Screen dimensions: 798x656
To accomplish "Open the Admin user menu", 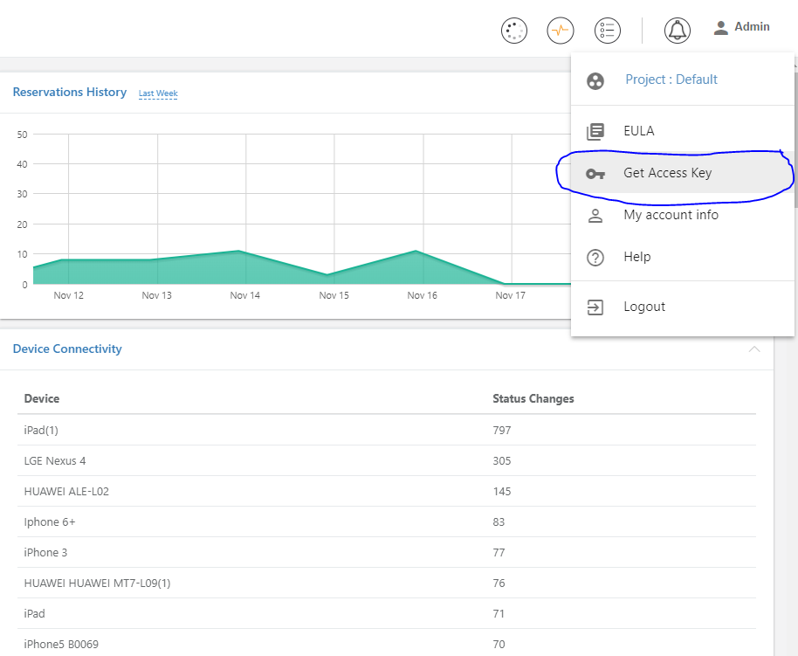I will [x=742, y=27].
